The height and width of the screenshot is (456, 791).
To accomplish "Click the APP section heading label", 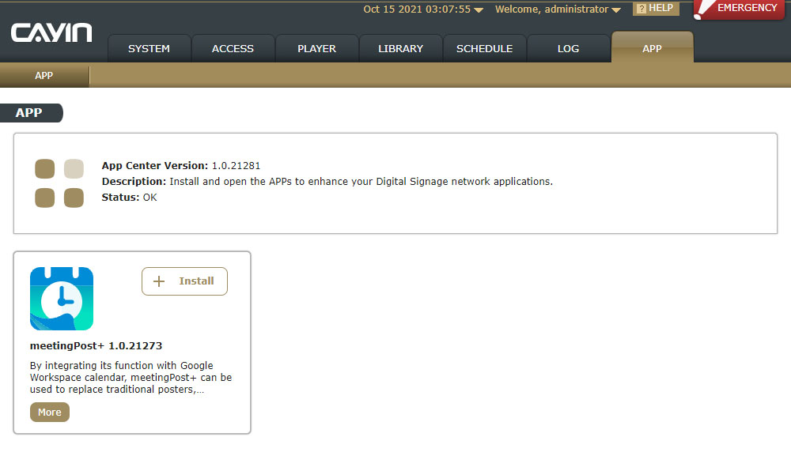I will click(29, 113).
